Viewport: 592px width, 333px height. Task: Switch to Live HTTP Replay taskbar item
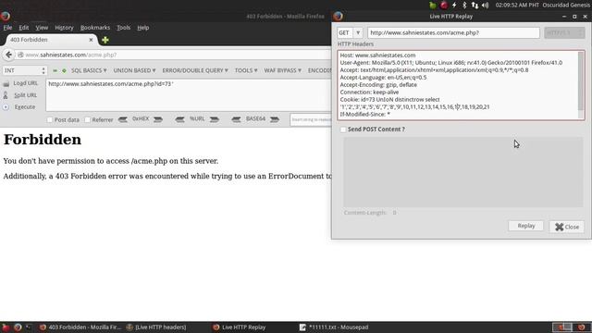240,327
